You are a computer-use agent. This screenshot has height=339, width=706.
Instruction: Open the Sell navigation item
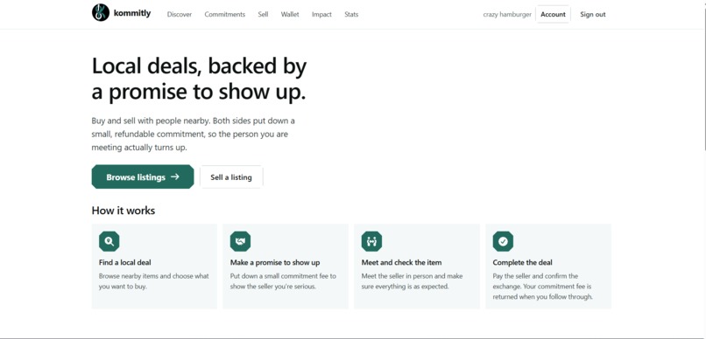263,14
